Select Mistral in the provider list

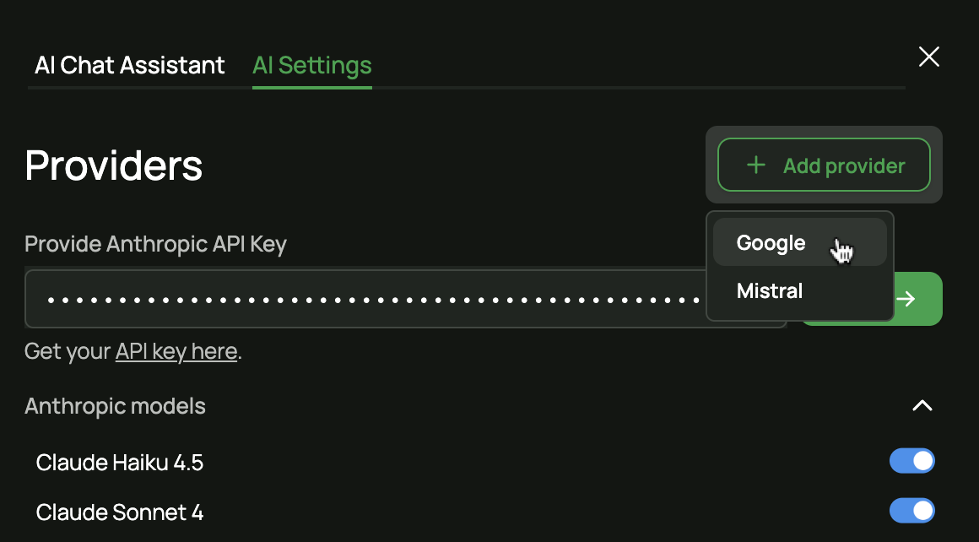tap(769, 291)
